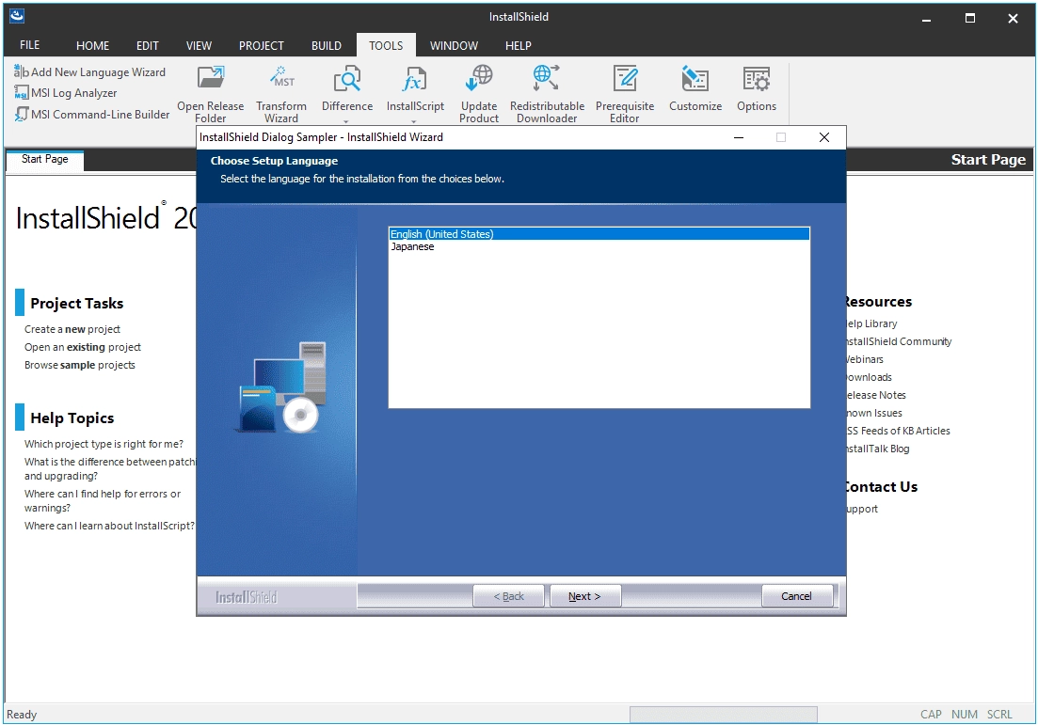Switch to the BUILD ribbon tab
The height and width of the screenshot is (725, 1038).
pyautogui.click(x=327, y=46)
